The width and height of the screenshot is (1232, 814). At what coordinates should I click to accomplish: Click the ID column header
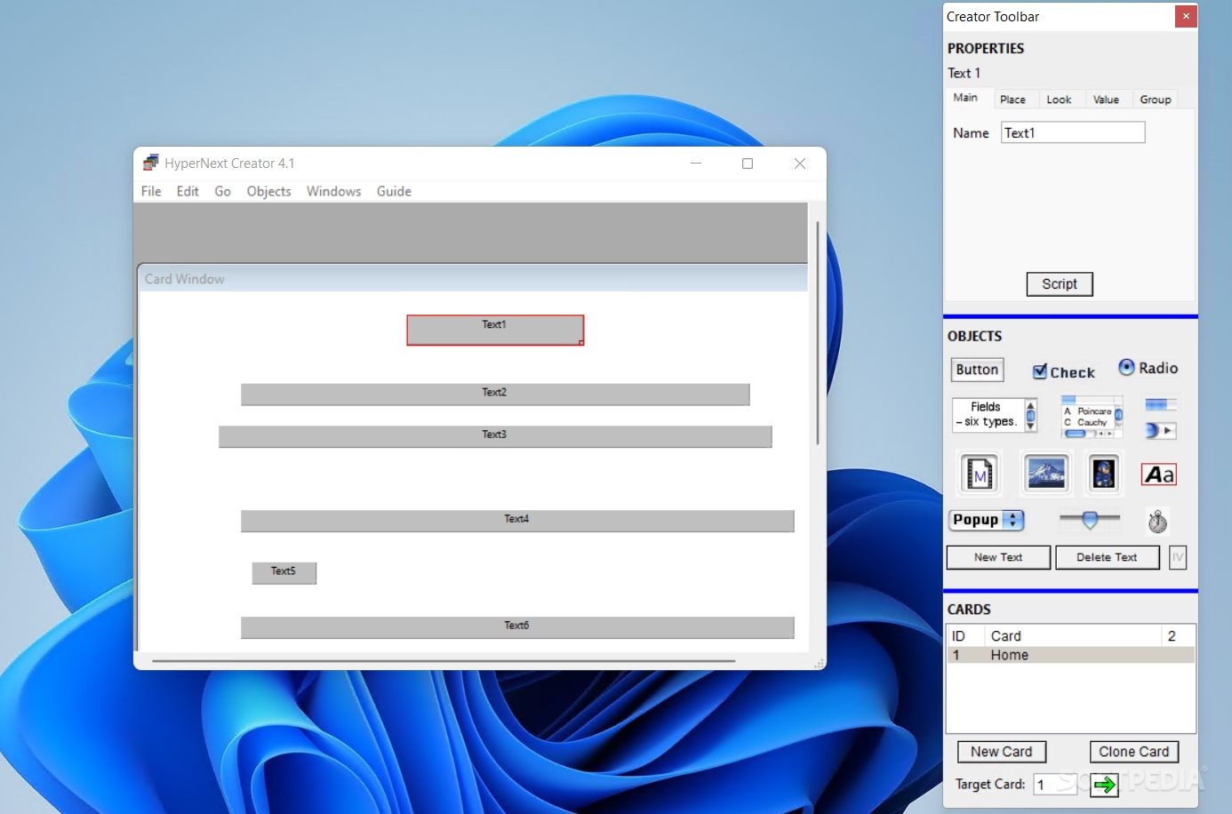click(x=966, y=636)
